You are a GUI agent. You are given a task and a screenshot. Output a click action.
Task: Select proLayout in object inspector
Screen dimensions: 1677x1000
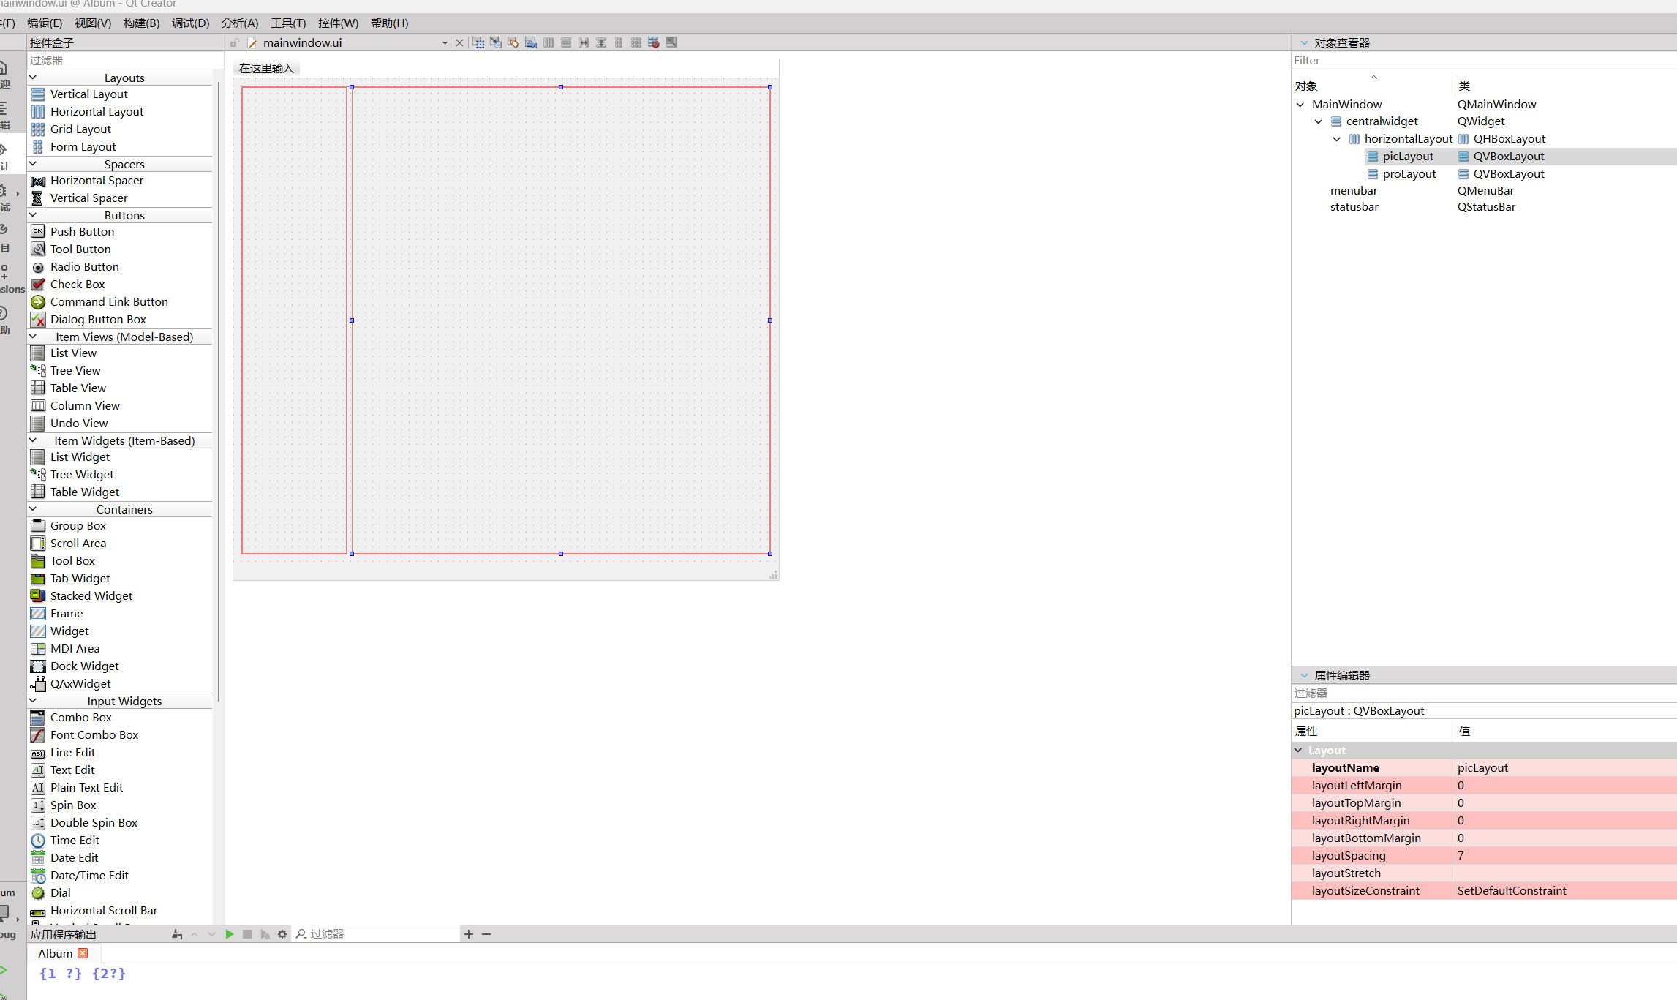pyautogui.click(x=1409, y=174)
